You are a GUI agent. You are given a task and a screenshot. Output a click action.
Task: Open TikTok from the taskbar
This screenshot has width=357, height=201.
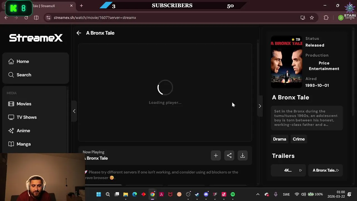coord(224,194)
